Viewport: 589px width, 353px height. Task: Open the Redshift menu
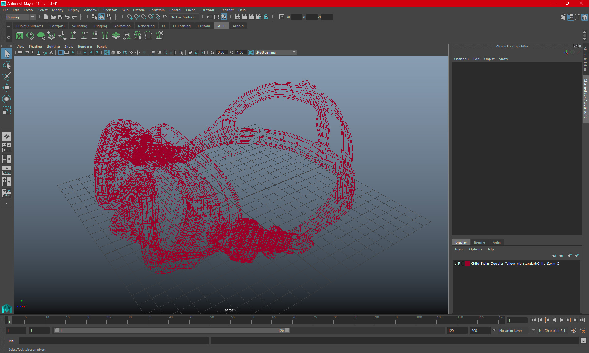coord(227,10)
